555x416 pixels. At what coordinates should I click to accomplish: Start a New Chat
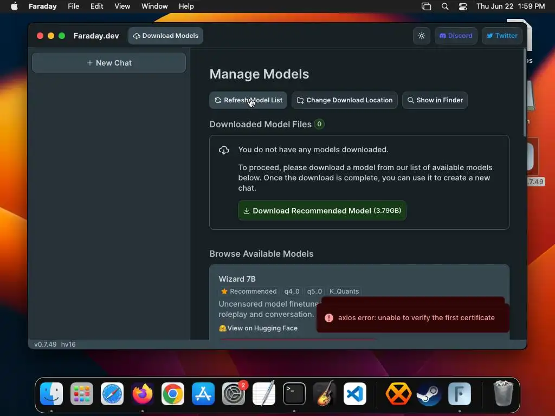109,63
